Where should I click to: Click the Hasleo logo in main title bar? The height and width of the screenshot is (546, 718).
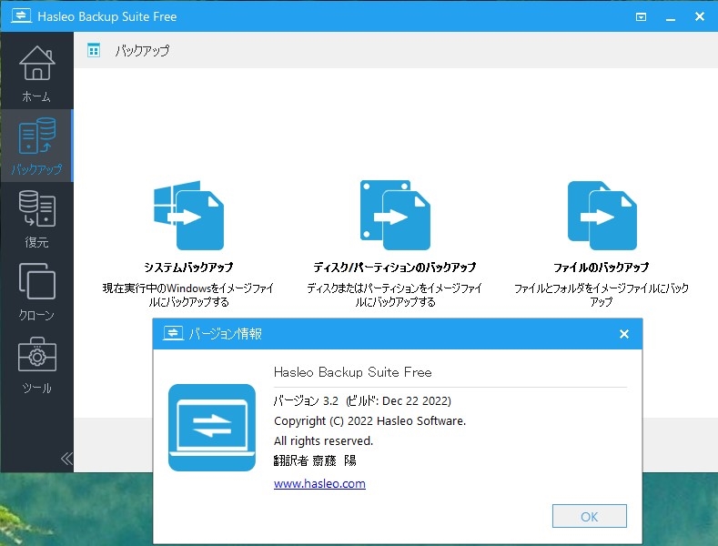[22, 16]
